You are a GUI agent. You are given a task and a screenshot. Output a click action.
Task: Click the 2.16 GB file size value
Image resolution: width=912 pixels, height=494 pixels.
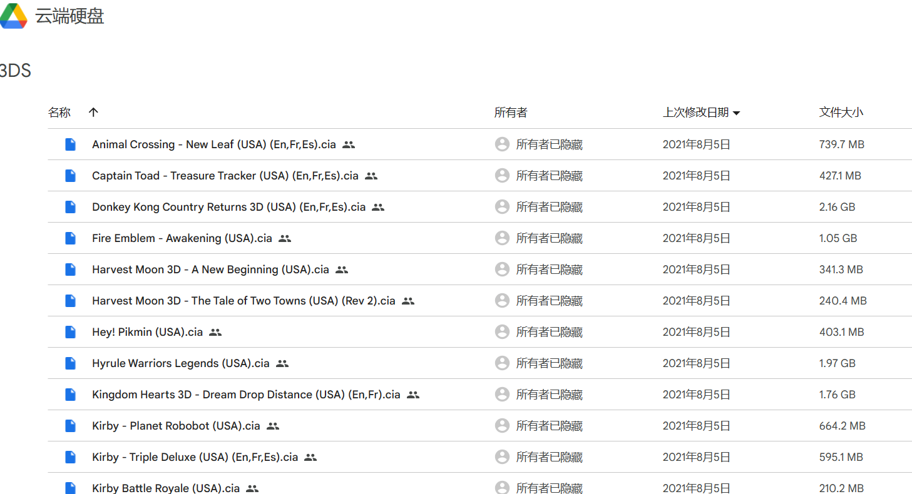(x=838, y=207)
